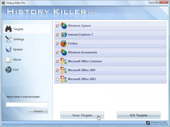This screenshot has height=127, width=170.
Task: Show the About section
Action: coord(17,59)
